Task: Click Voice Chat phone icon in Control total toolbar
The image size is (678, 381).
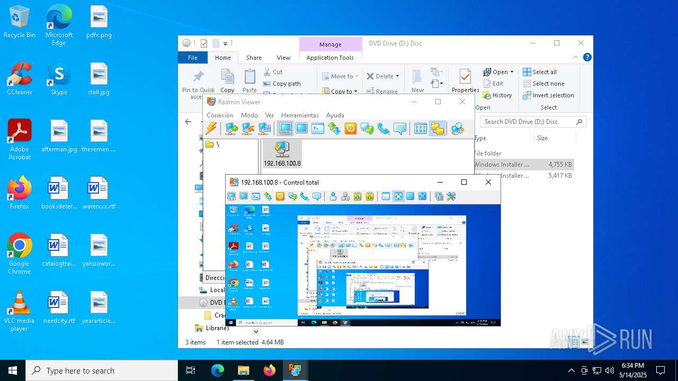Action: 305,196
